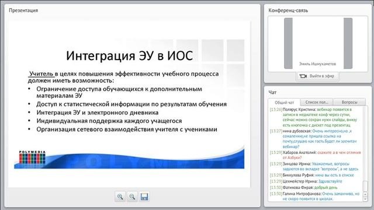
Task: Click the Конференц-связь panel title
Action: pos(288,10)
